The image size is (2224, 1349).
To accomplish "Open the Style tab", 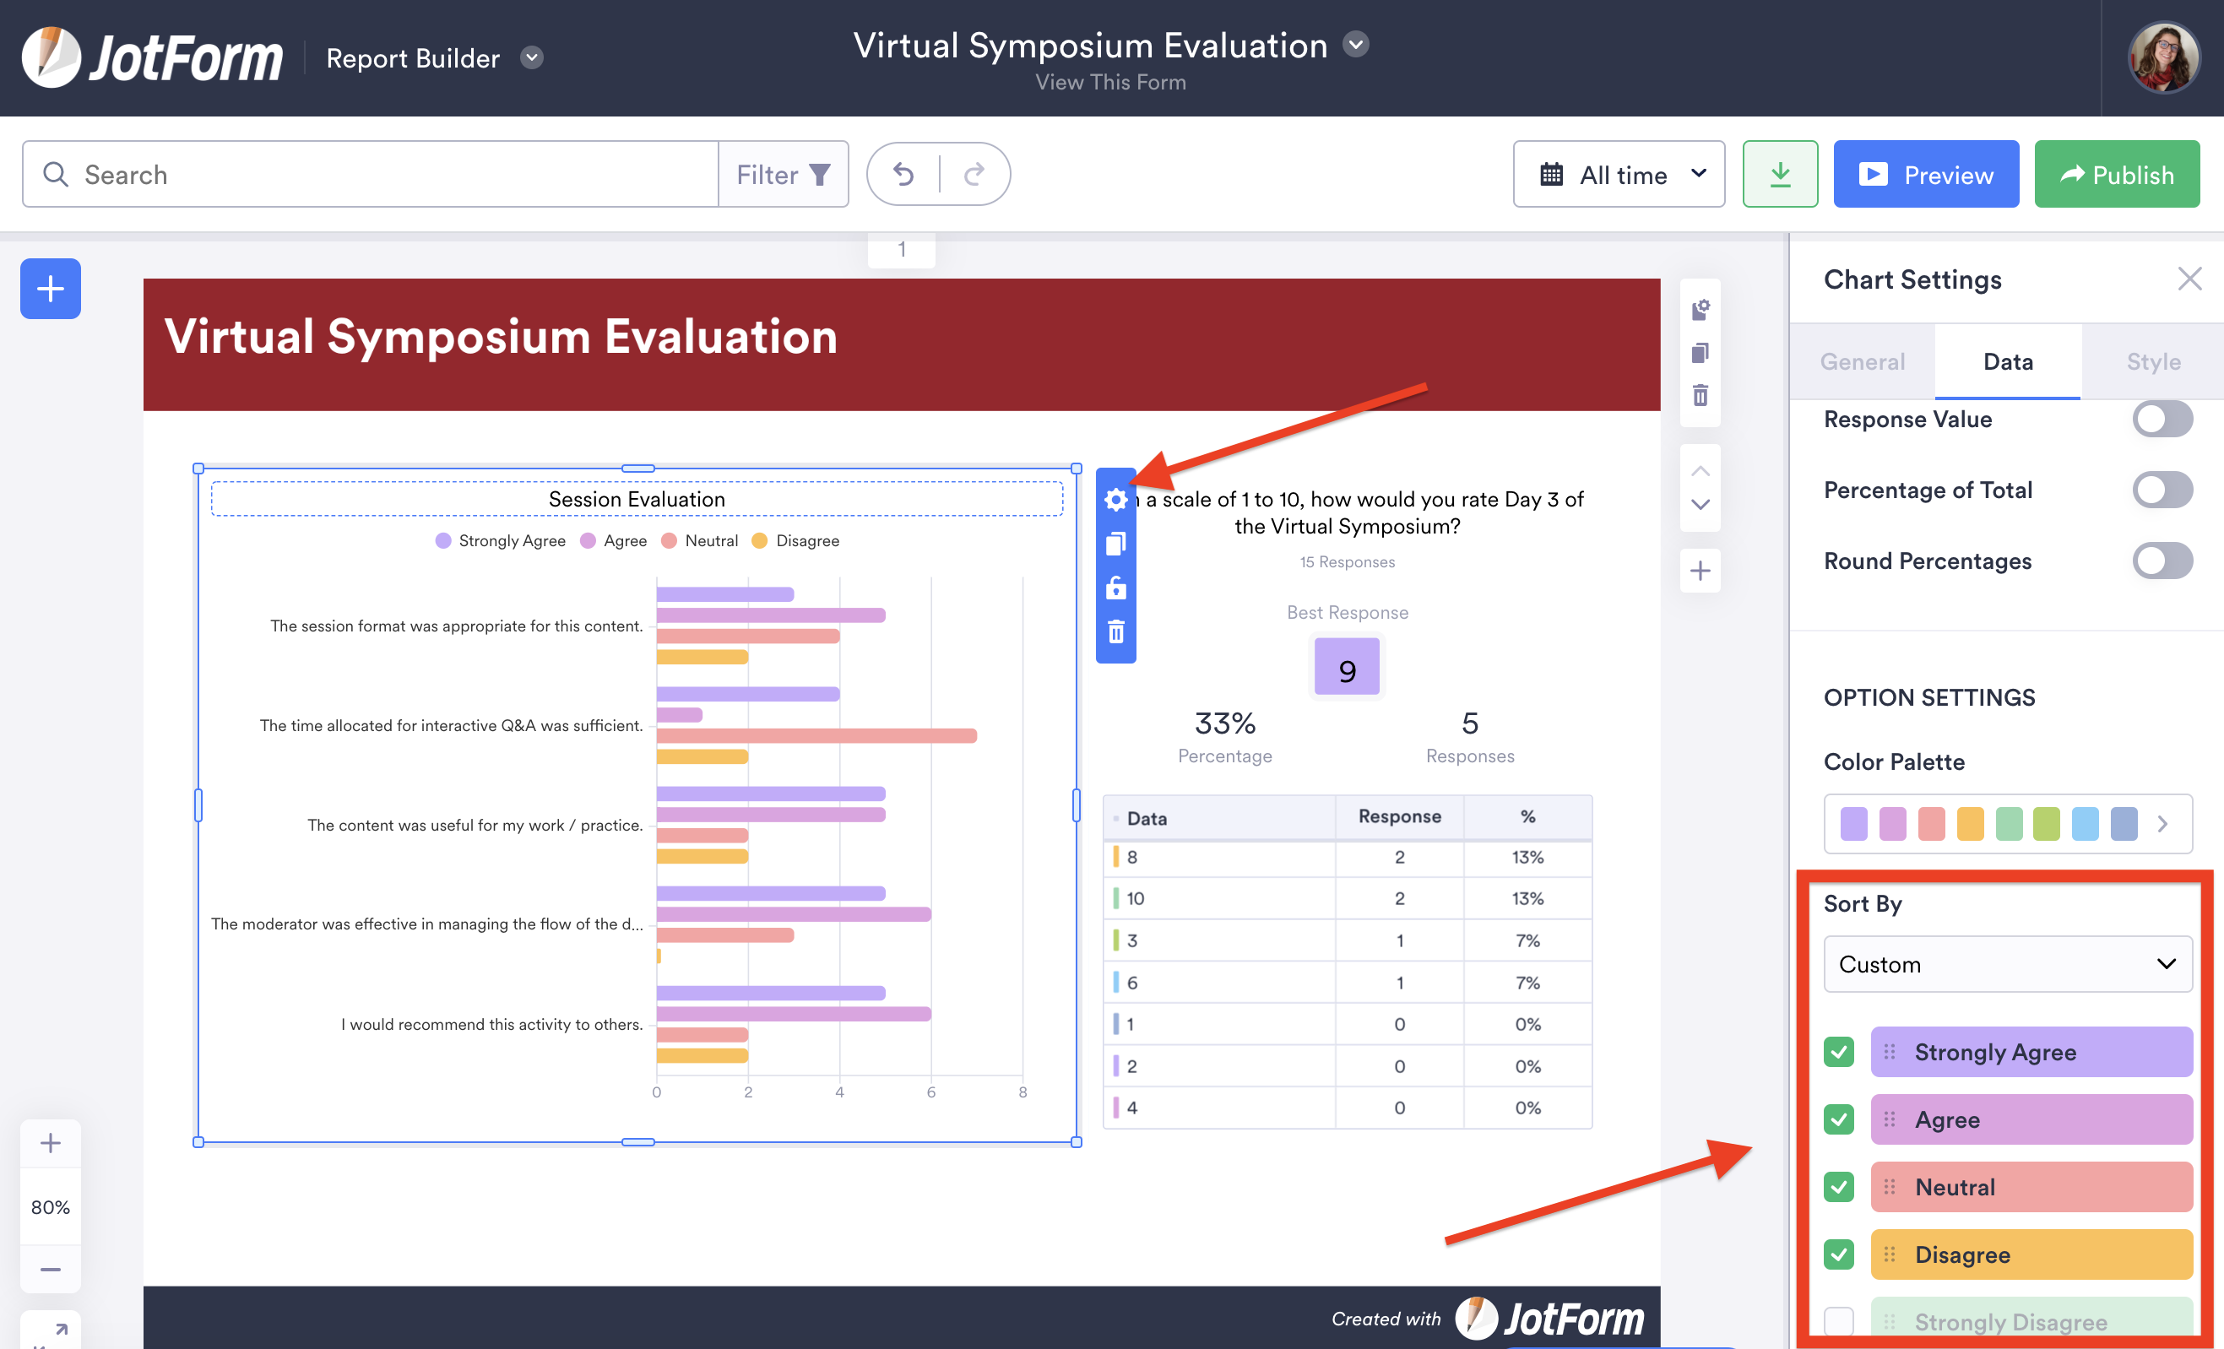I will pos(2153,362).
